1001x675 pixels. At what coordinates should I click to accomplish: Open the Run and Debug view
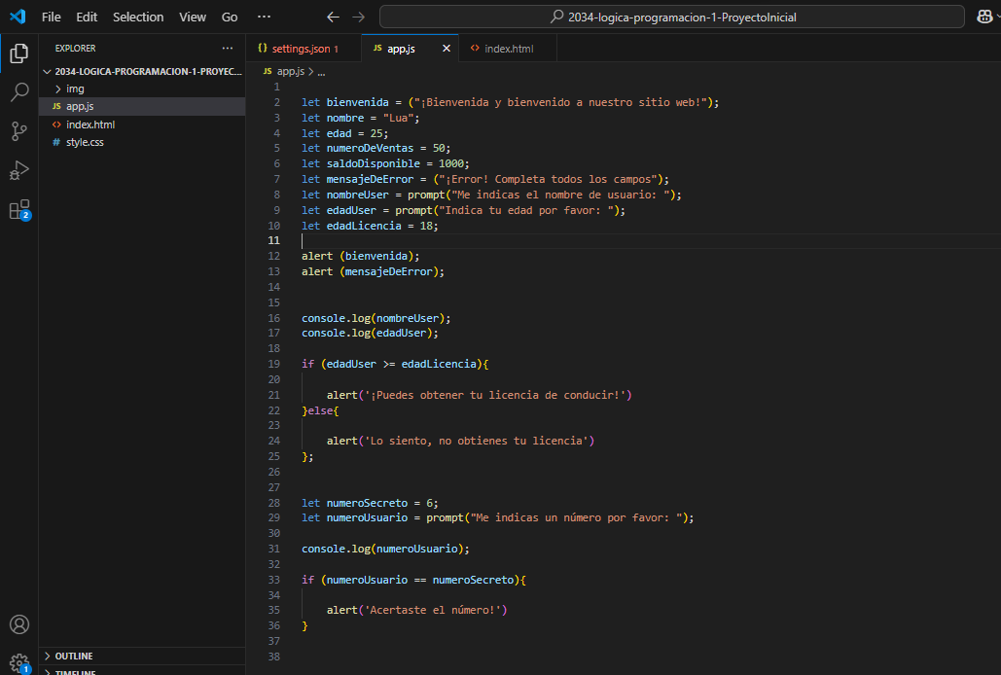19,170
